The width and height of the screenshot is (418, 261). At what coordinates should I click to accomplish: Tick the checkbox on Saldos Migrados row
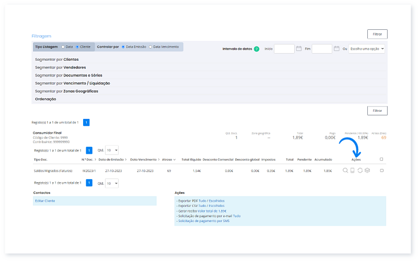[x=381, y=171]
